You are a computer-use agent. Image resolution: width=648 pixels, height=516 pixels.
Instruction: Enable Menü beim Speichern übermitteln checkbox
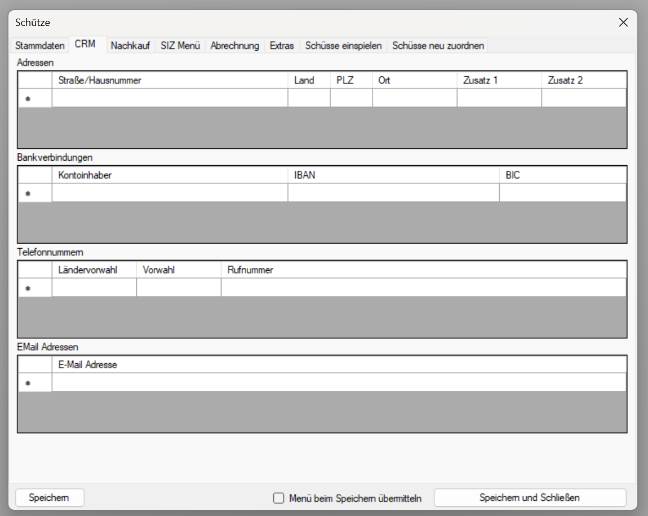(278, 498)
